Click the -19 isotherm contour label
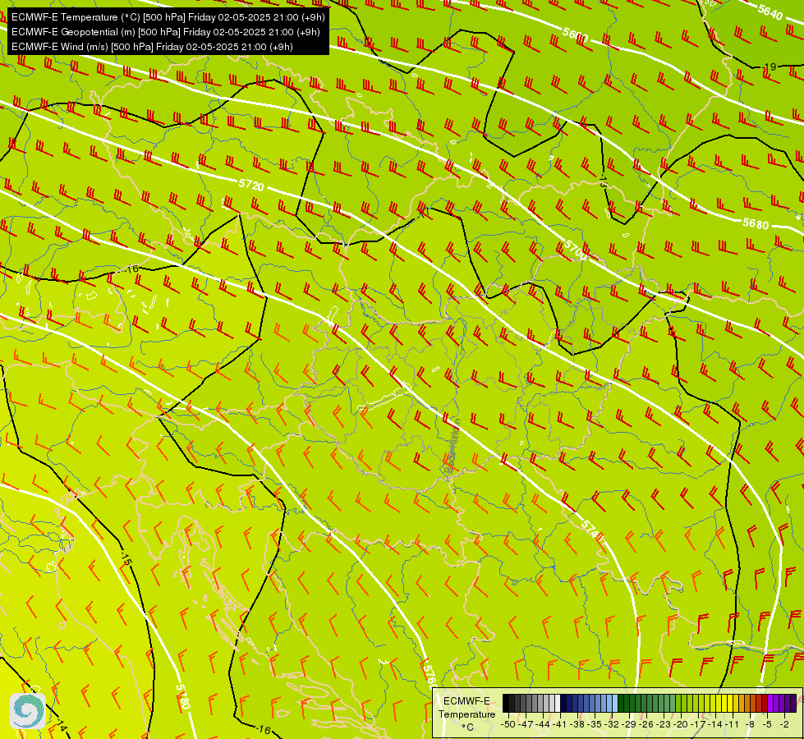This screenshot has height=739, width=804. point(770,67)
